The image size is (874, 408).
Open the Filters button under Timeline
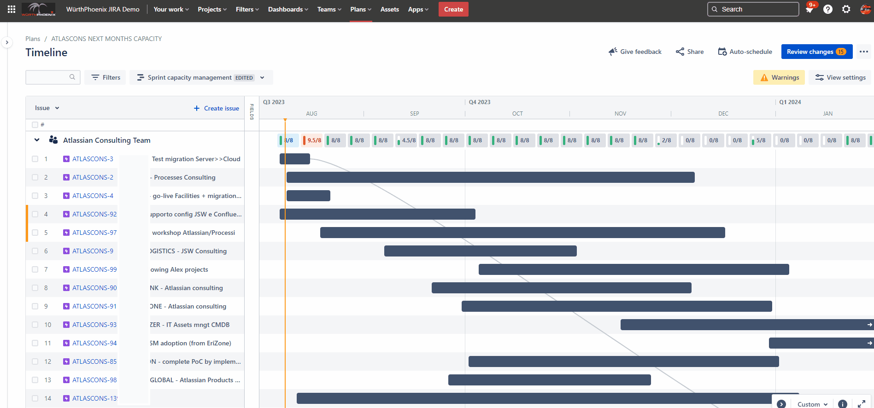(x=106, y=77)
